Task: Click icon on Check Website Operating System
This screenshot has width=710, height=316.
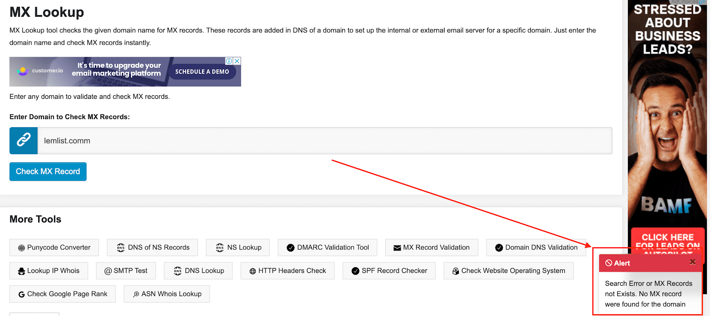Action: 455,271
